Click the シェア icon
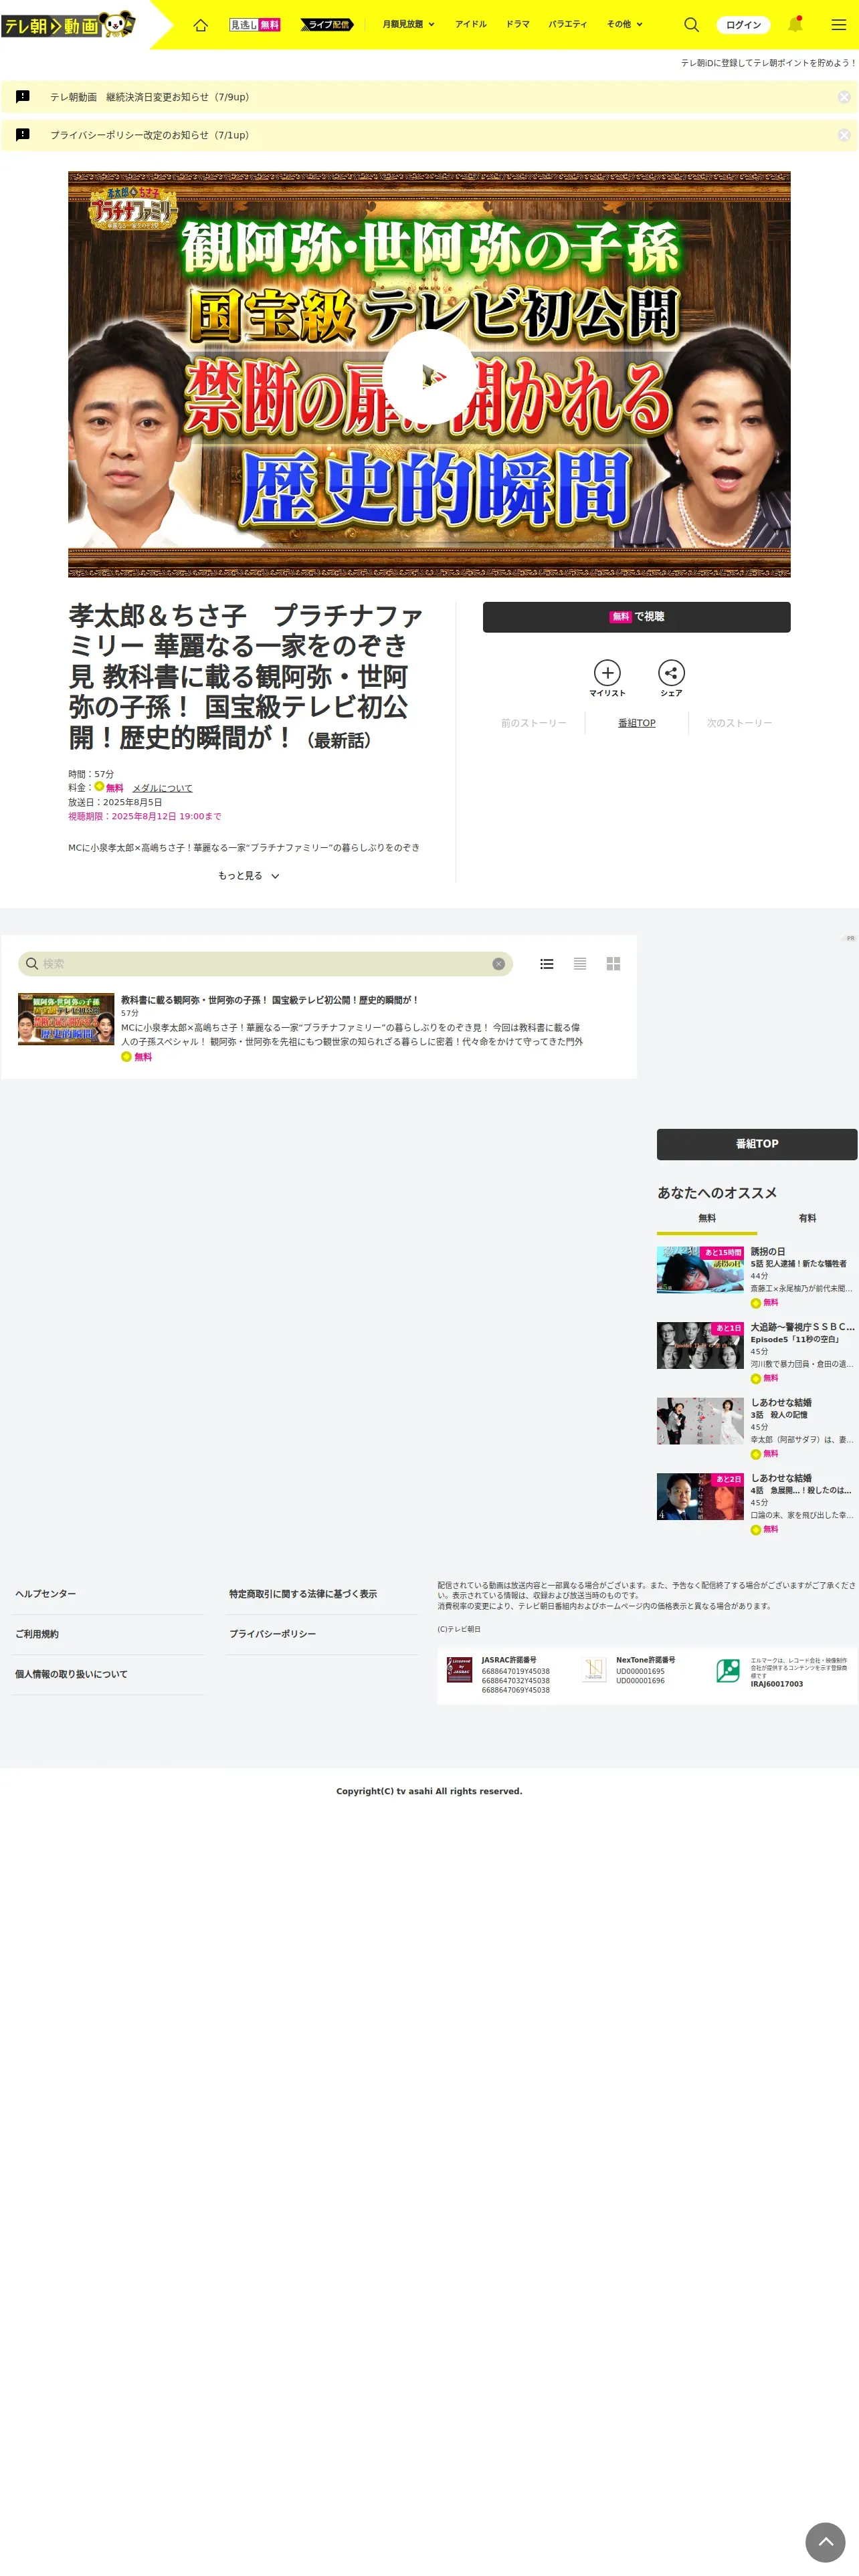This screenshot has width=859, height=2576. [671, 678]
